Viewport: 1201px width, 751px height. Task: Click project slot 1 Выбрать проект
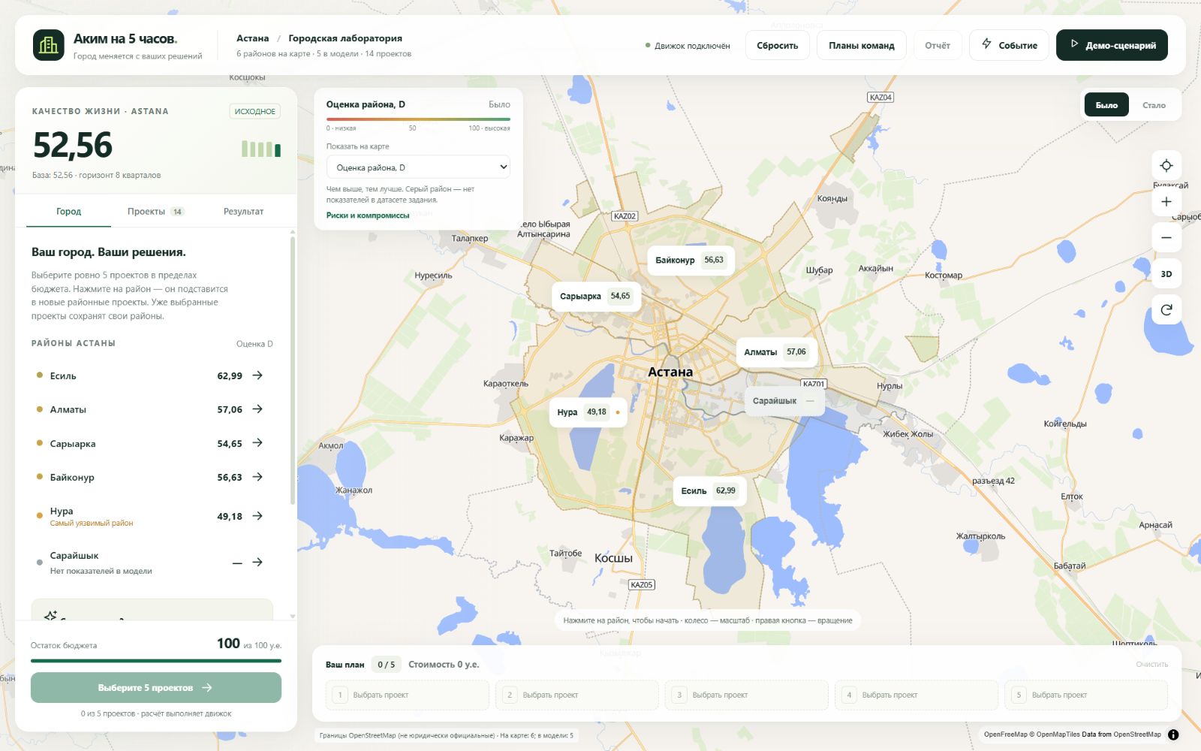coord(408,695)
